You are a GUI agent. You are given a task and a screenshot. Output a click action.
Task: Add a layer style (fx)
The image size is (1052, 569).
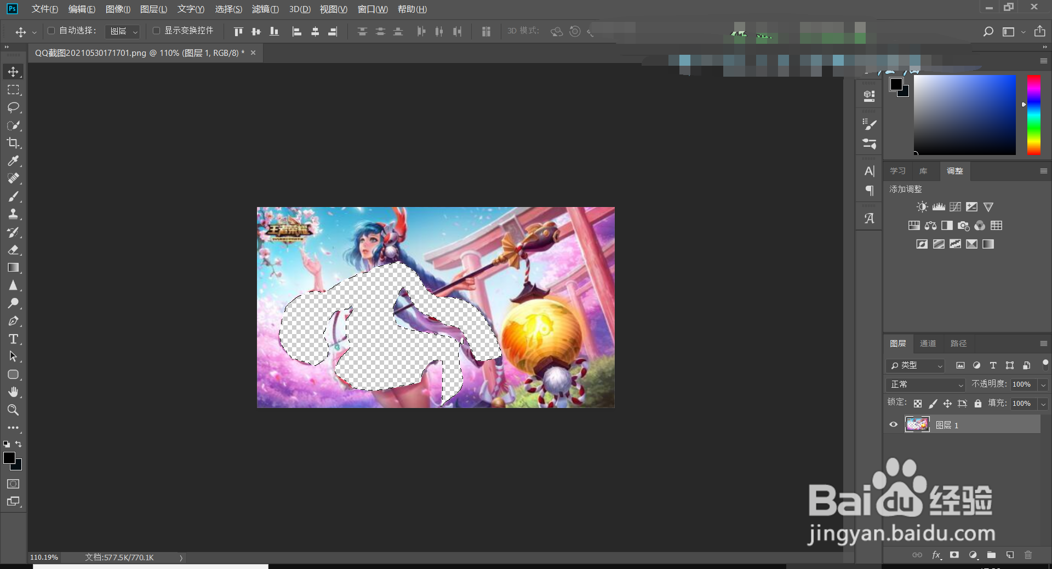936,555
